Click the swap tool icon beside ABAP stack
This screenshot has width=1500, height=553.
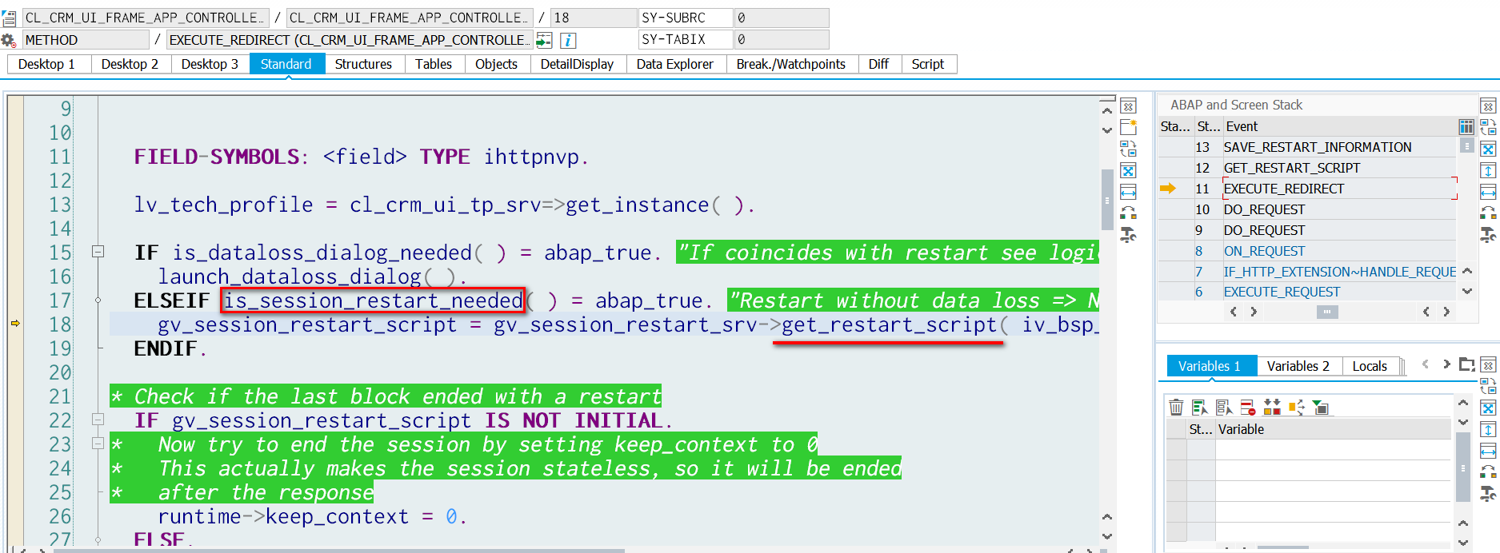pos(1488,213)
